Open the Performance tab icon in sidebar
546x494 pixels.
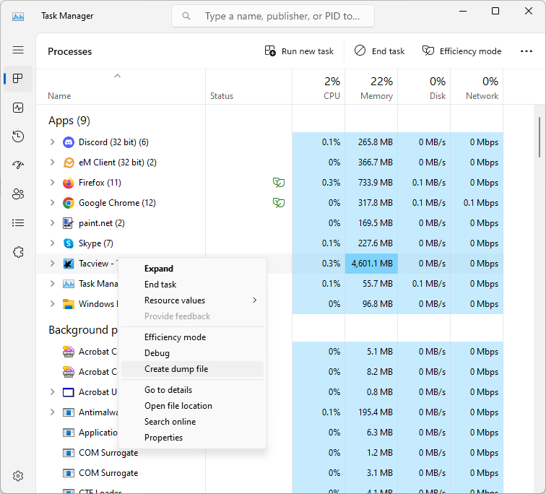[x=18, y=108]
